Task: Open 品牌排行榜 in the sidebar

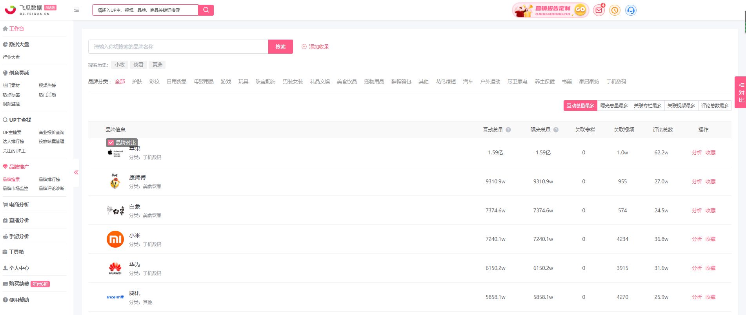Action: 49,179
